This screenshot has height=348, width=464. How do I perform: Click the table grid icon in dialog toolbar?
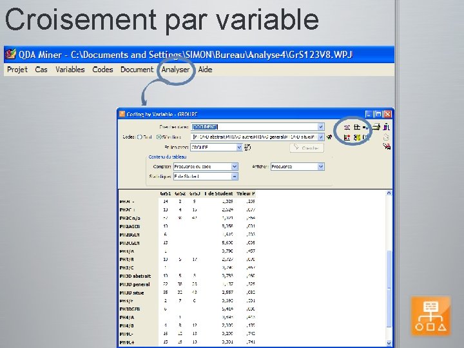tap(357, 127)
